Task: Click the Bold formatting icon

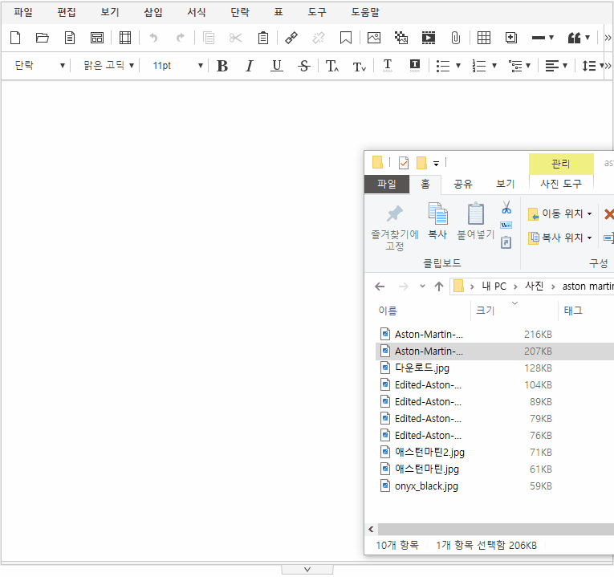Action: click(222, 66)
